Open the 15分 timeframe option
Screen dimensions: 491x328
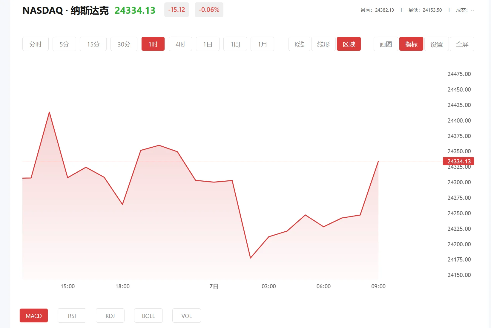[93, 44]
